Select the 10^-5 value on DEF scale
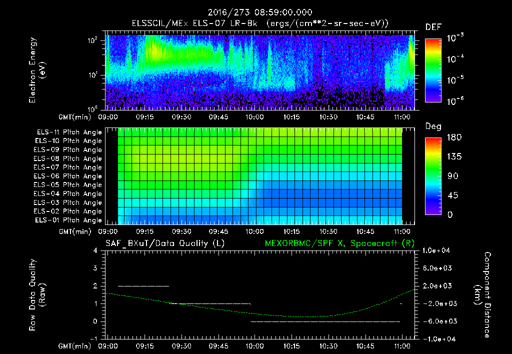512x354 pixels. [x=455, y=79]
